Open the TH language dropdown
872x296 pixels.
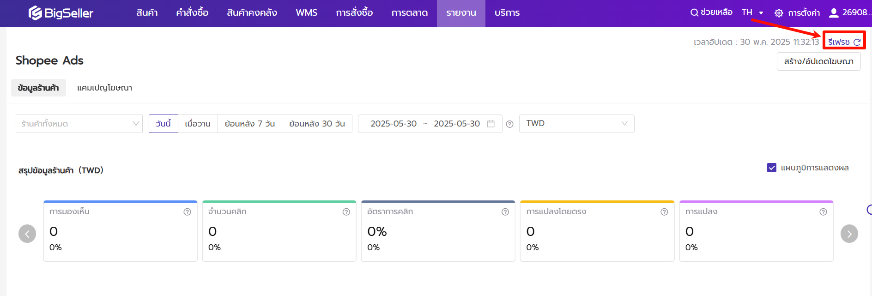coord(752,12)
